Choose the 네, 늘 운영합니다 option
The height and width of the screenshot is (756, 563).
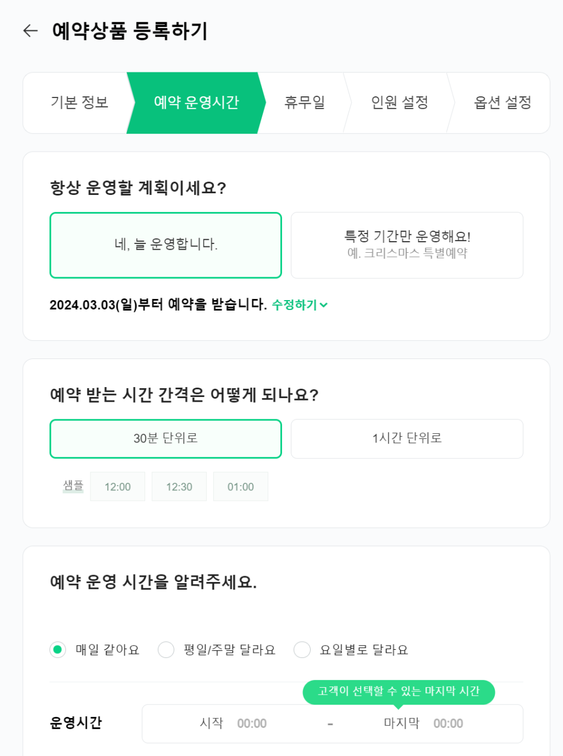[x=166, y=245]
